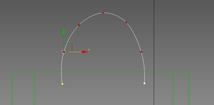Click the boxed red vertex beside the gizmo
Viewport: 214px width, 105px height.
tap(64, 52)
